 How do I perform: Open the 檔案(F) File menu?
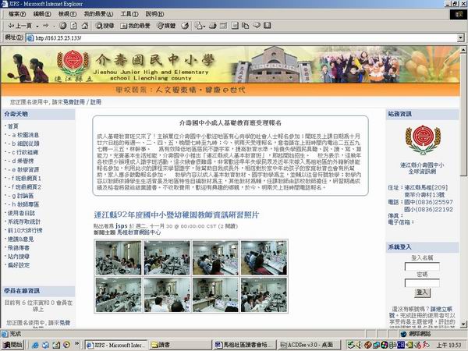[17, 14]
